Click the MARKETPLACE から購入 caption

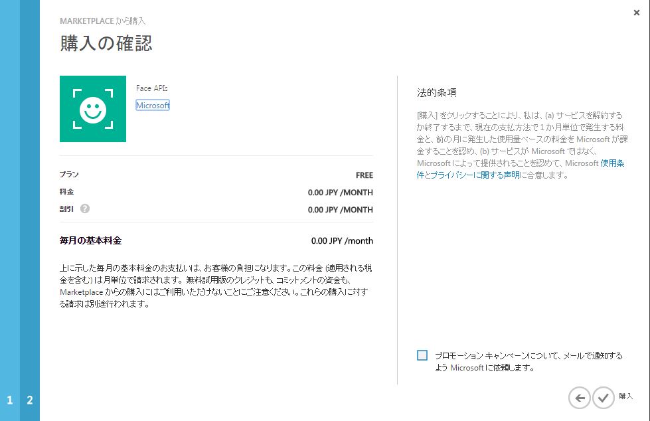(x=103, y=21)
